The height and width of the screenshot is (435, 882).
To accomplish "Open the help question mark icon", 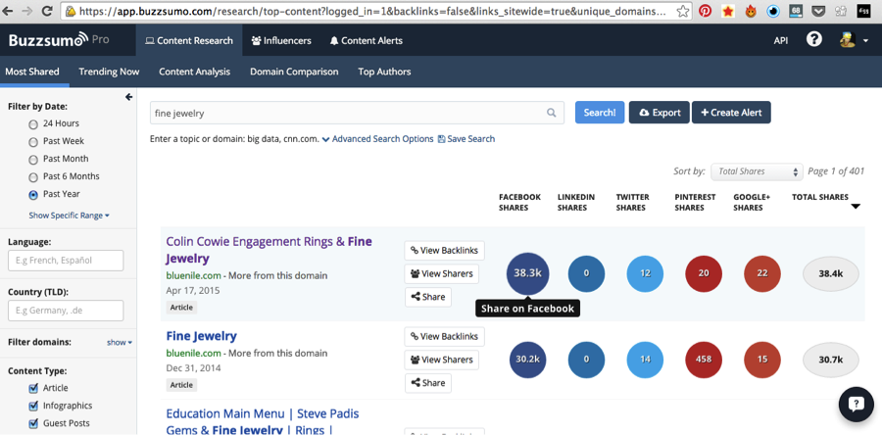I will 814,40.
